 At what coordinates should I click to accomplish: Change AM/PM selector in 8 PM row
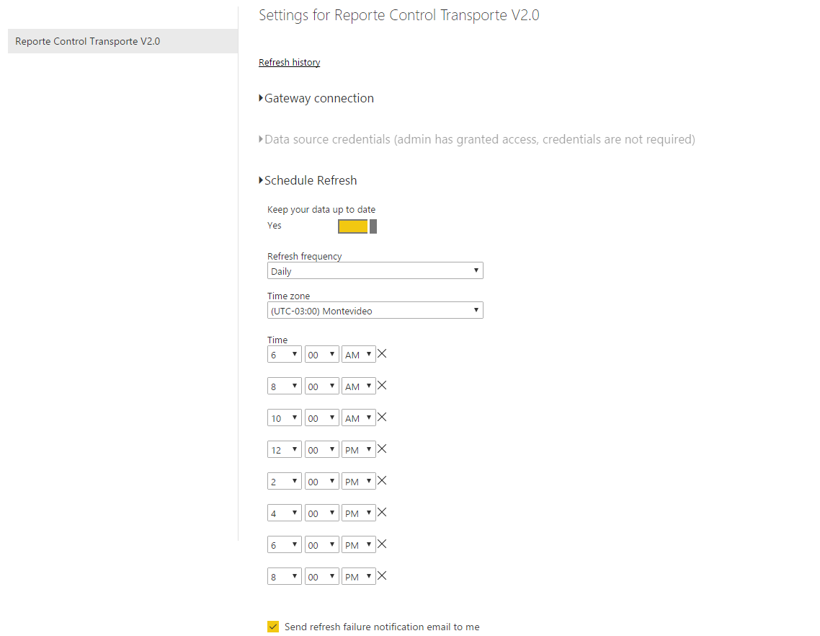point(359,576)
